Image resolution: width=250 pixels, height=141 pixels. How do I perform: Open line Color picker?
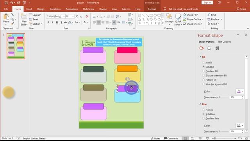pos(240,126)
